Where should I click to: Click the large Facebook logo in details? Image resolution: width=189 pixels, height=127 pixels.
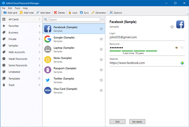pyautogui.click(x=180, y=24)
